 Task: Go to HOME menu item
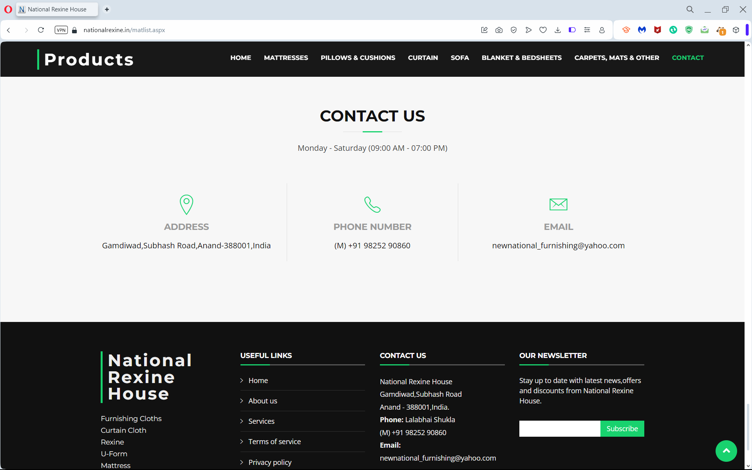[240, 58]
